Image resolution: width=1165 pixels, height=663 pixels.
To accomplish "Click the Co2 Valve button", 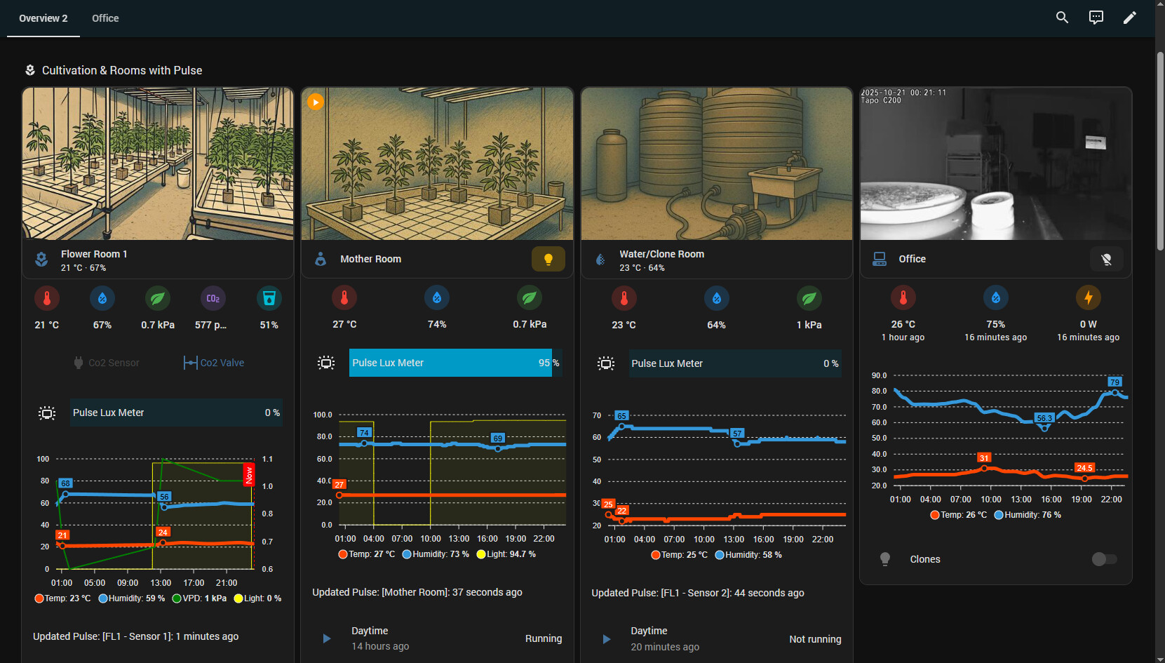I will pos(214,363).
